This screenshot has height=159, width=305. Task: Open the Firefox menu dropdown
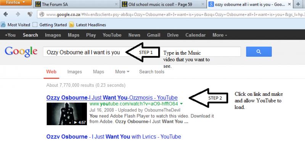click(14, 3)
